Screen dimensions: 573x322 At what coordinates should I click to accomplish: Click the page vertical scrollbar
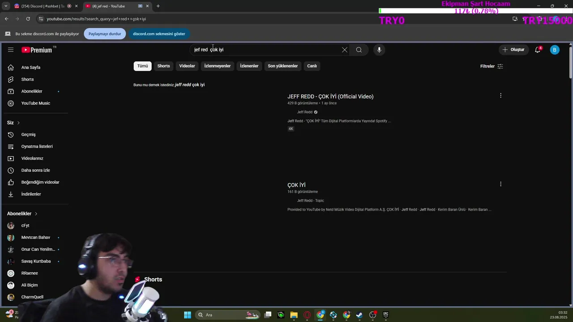(570, 63)
